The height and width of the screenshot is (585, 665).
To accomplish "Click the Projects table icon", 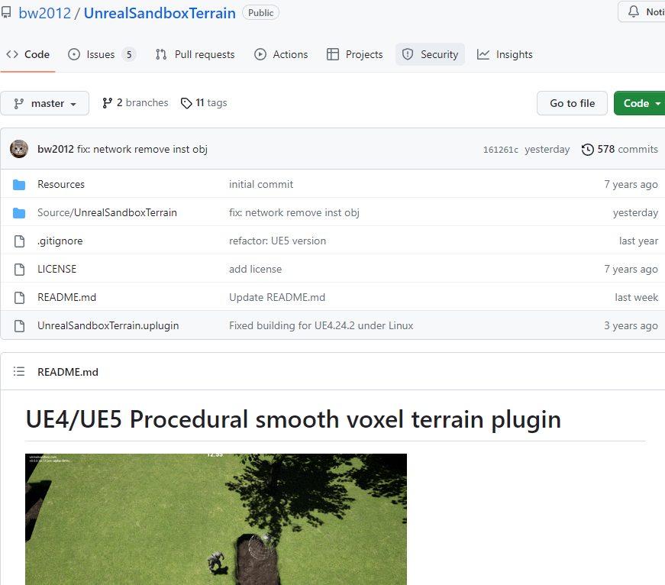I will pos(333,54).
